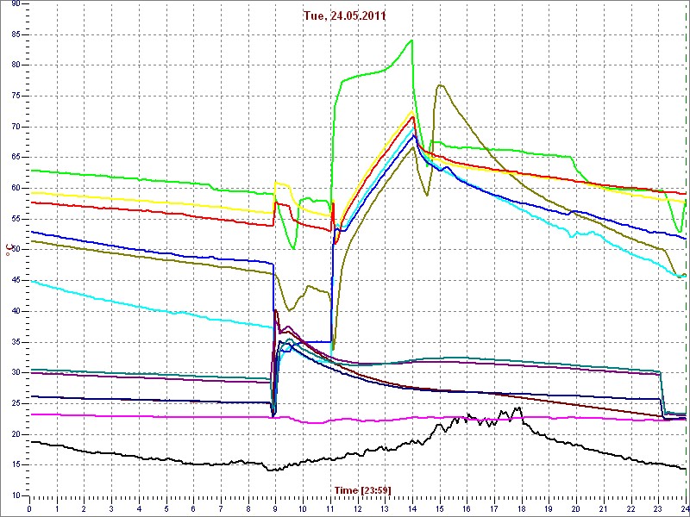Click hour 23 on the time axis
The height and width of the screenshot is (517, 690).
pyautogui.click(x=657, y=508)
